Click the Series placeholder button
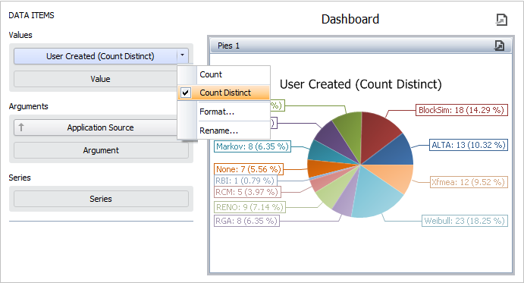This screenshot has height=283, width=524. click(x=101, y=199)
